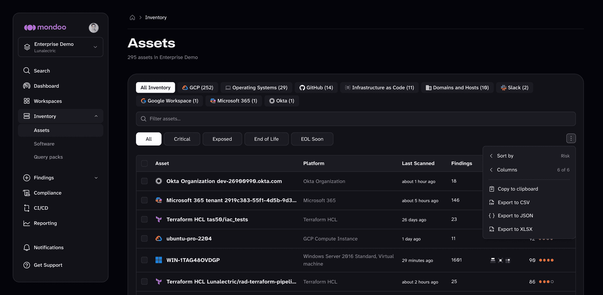Expand the Enterprise Demo space selector
The height and width of the screenshot is (295, 603).
pyautogui.click(x=61, y=47)
